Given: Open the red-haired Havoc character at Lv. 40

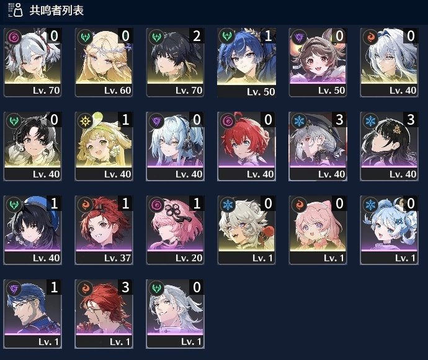Looking at the screenshot, I should [x=246, y=146].
